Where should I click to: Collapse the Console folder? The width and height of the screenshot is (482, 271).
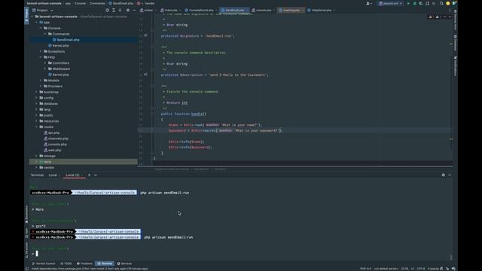click(41, 28)
